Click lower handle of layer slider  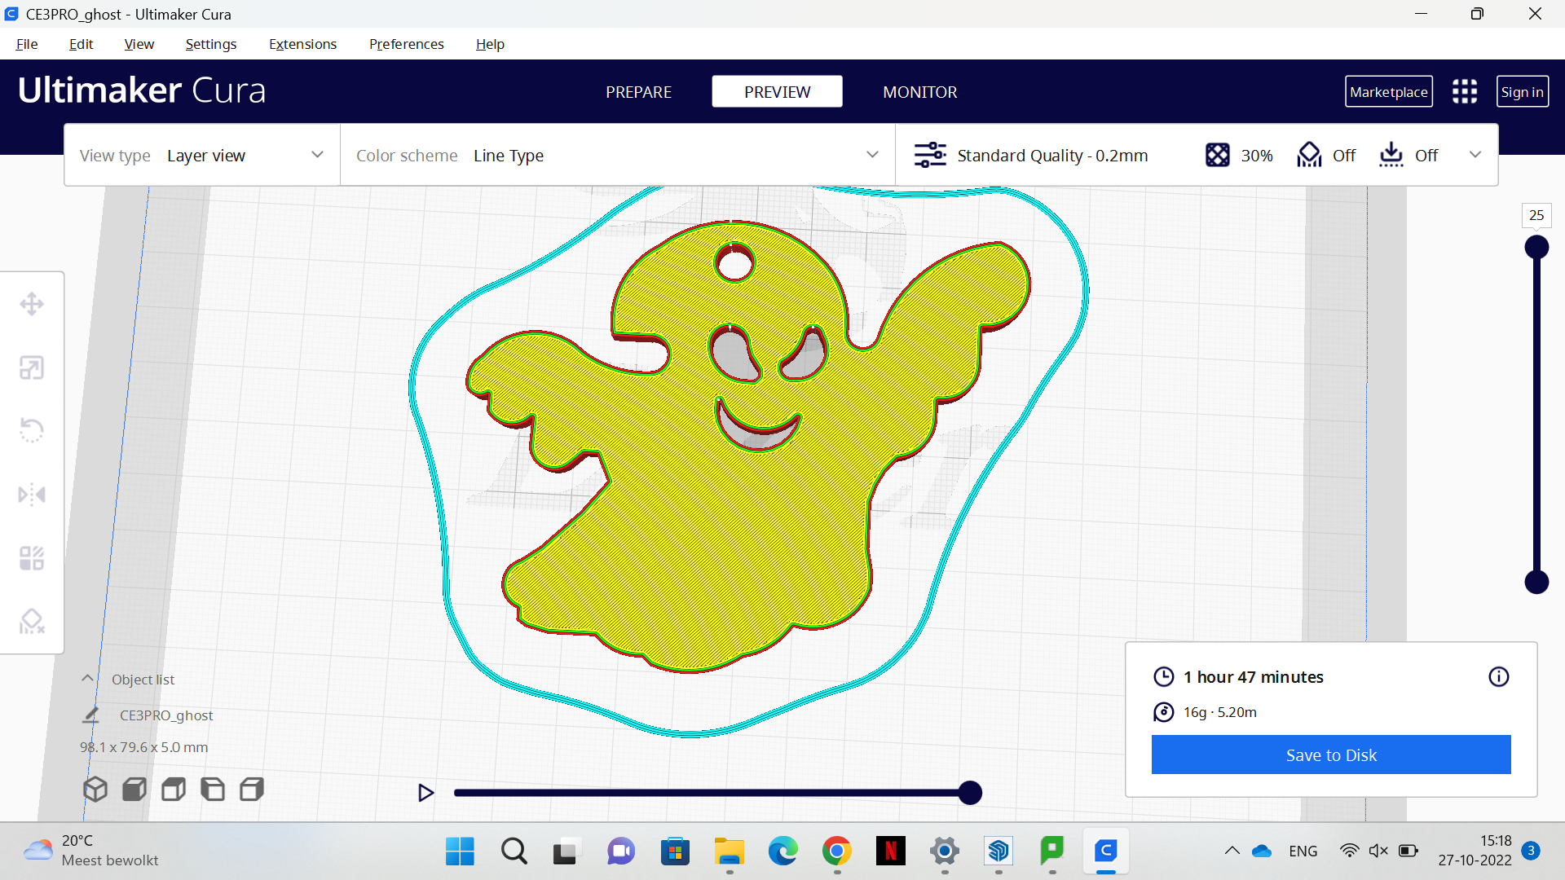(1536, 582)
